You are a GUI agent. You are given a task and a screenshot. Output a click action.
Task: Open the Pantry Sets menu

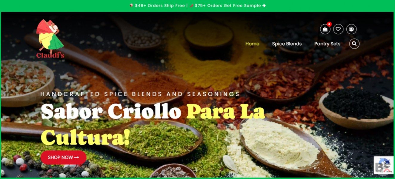327,44
